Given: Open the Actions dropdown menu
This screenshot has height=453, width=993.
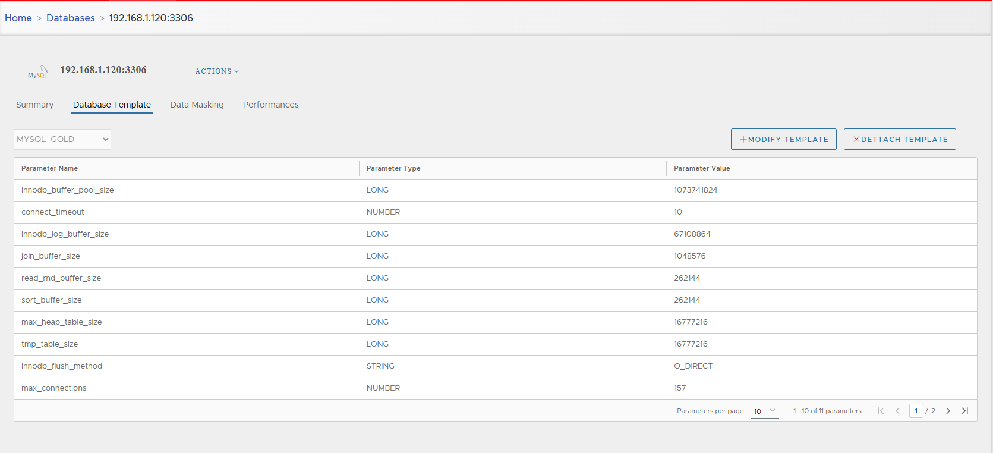Looking at the screenshot, I should pos(217,71).
